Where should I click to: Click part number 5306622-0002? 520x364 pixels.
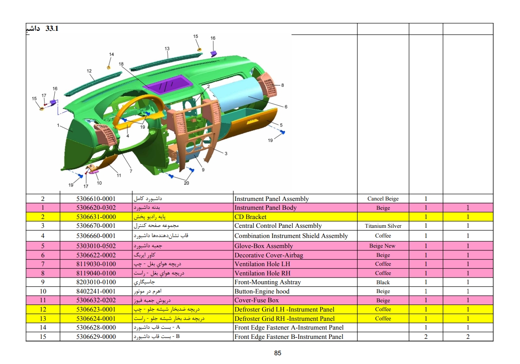coord(96,255)
